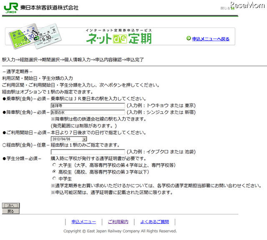This screenshot has height=240, width=267.
Task: Click the JR East logo icon
Action: pos(11,8)
